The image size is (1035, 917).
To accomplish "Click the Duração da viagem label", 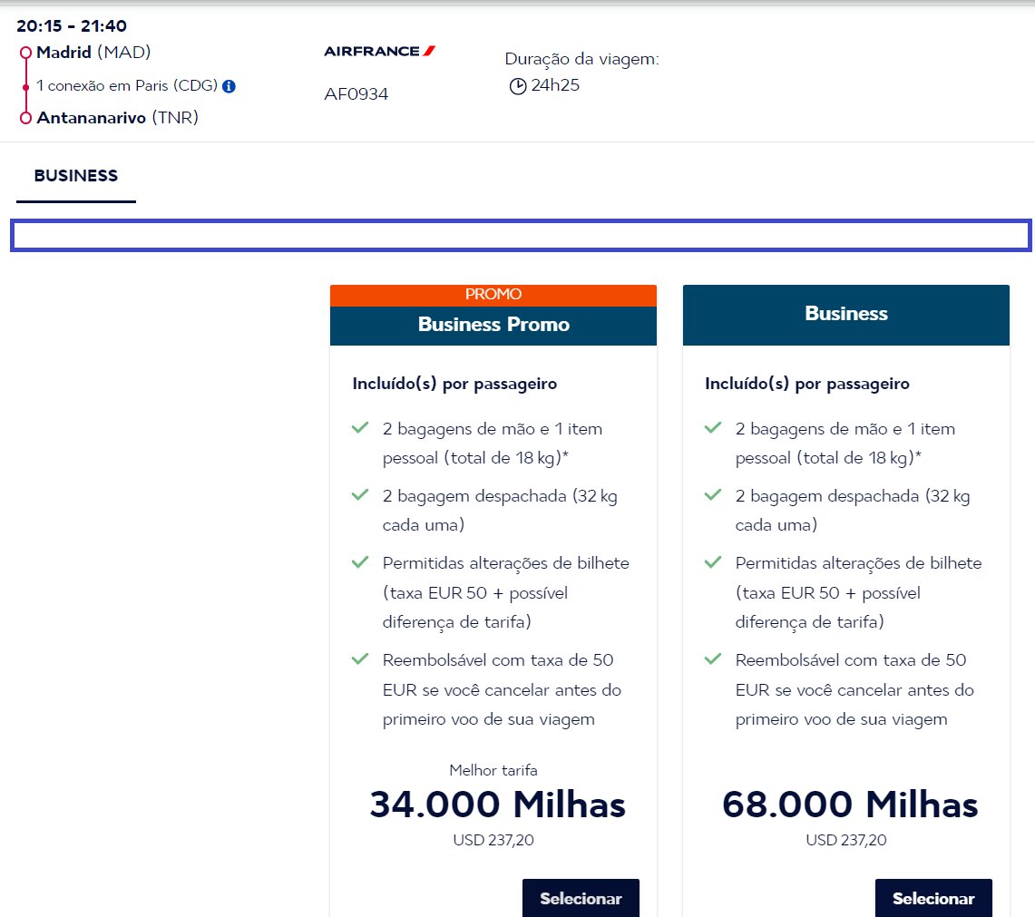I will click(x=581, y=59).
